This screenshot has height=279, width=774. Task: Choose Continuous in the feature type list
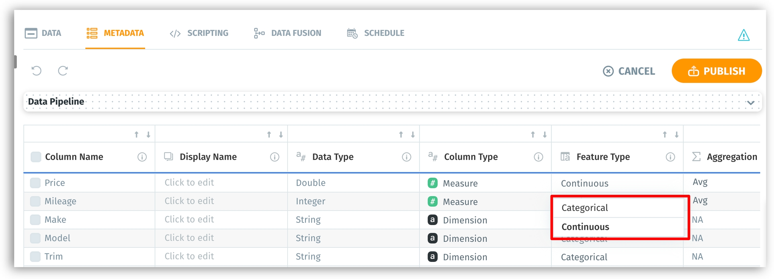click(x=585, y=227)
